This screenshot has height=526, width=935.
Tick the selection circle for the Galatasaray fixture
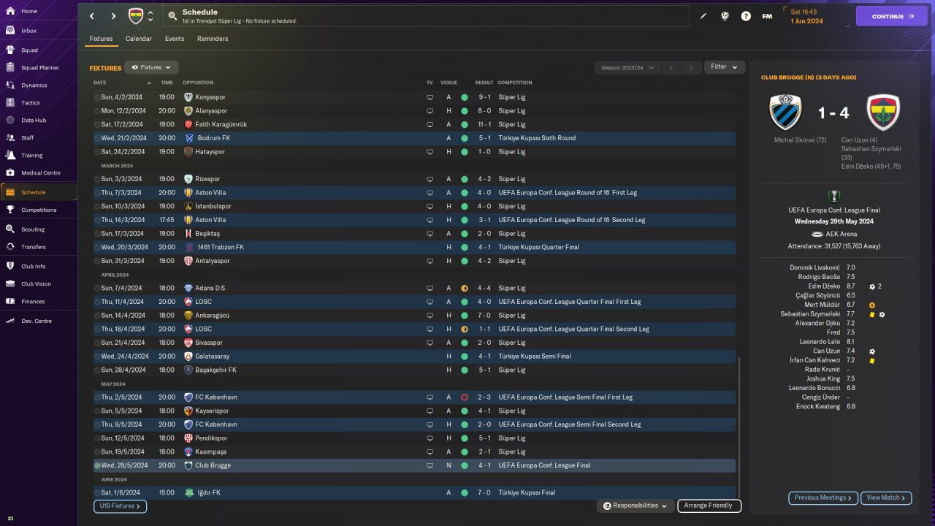[x=97, y=357]
